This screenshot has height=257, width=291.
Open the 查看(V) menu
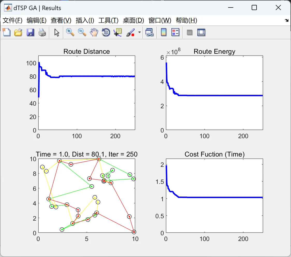tap(61, 20)
